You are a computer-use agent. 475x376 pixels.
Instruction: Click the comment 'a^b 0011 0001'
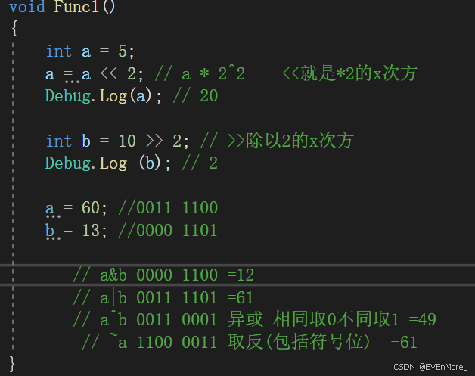pyautogui.click(x=159, y=320)
